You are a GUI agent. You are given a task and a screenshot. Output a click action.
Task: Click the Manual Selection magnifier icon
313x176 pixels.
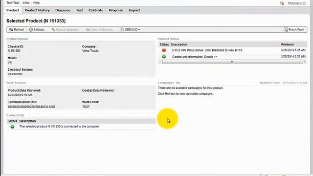pos(53,29)
